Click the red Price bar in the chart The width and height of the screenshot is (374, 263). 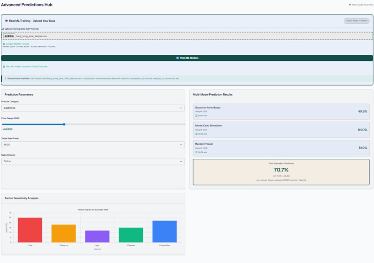tap(30, 230)
